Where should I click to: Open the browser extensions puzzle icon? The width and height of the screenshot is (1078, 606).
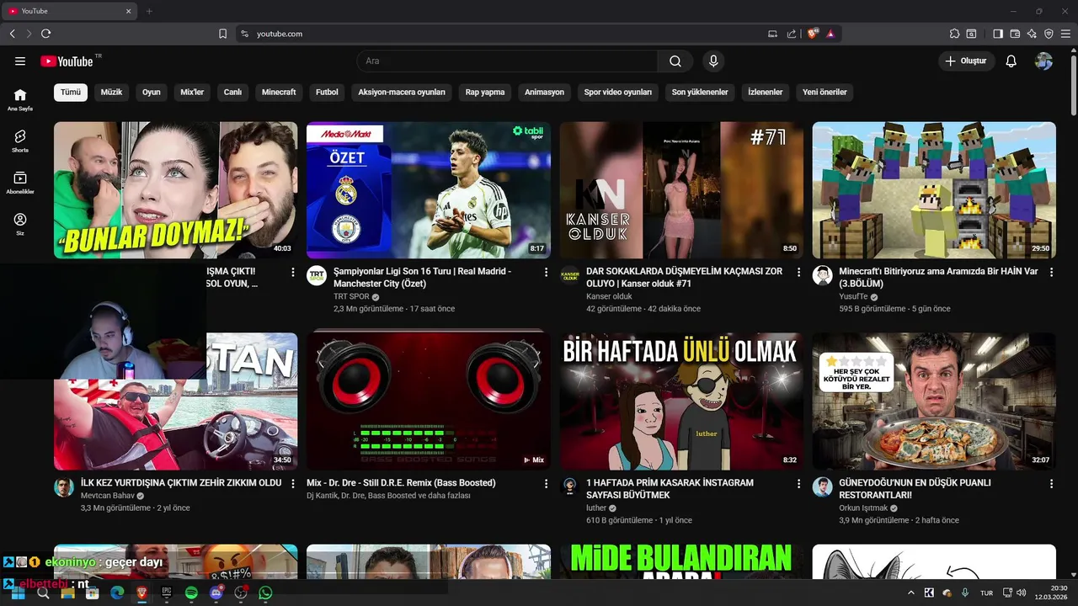tap(954, 34)
